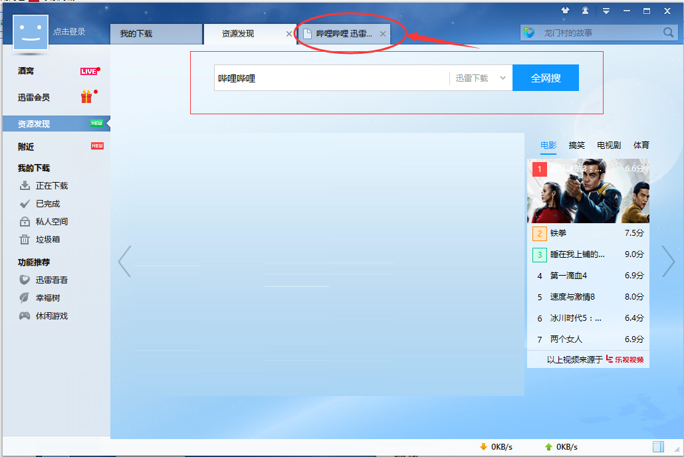Image resolution: width=684 pixels, height=457 pixels.
Task: Open 酒窝 in the sidebar
Action: tap(26, 70)
